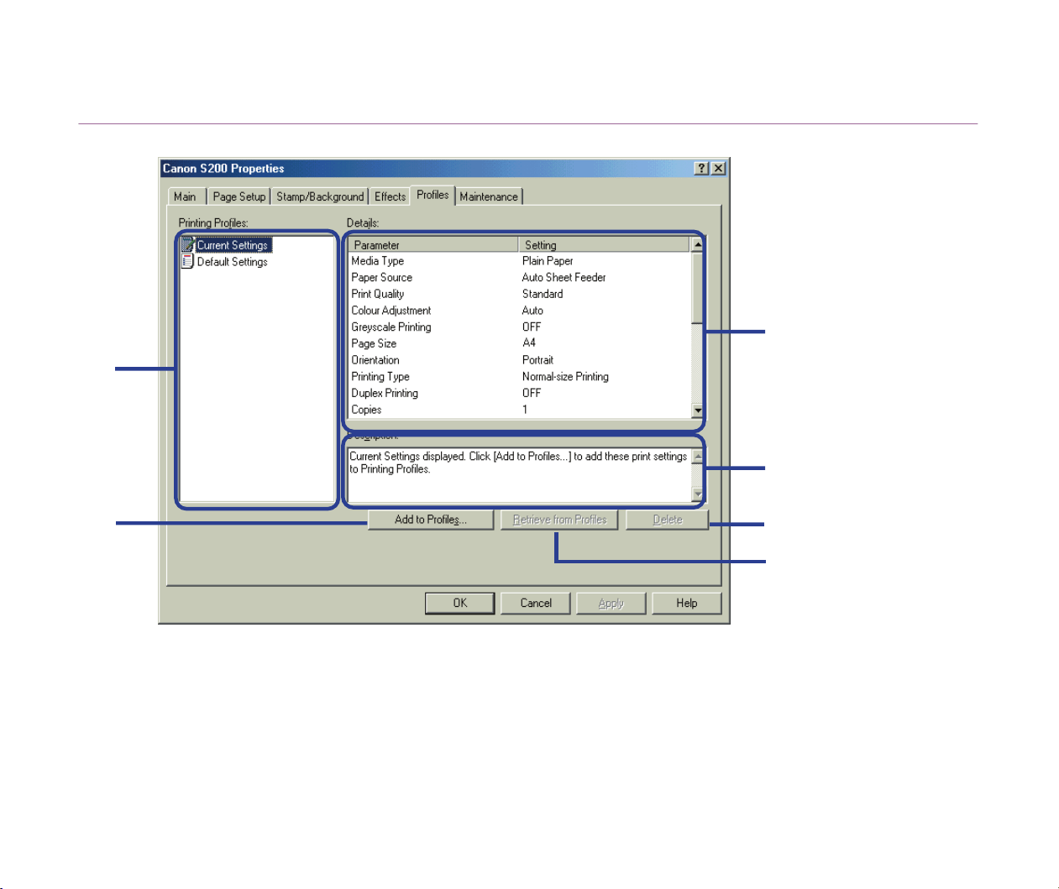Image resolution: width=1059 pixels, height=889 pixels.
Task: Click the Portrait setting value
Action: coord(537,360)
